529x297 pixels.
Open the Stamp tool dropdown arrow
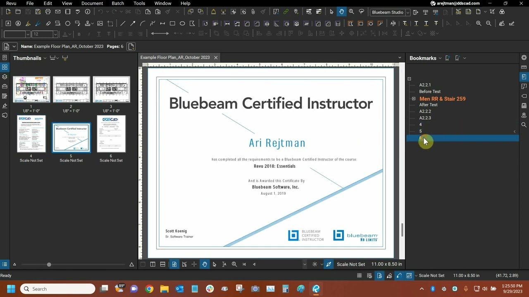click(x=93, y=24)
